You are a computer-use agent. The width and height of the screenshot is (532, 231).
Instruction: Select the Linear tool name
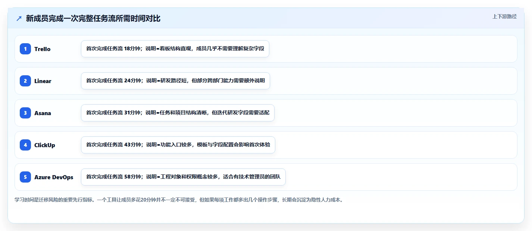[x=43, y=81]
